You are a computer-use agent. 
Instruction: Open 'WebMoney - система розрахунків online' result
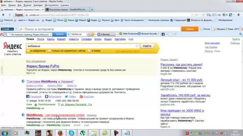(55, 115)
